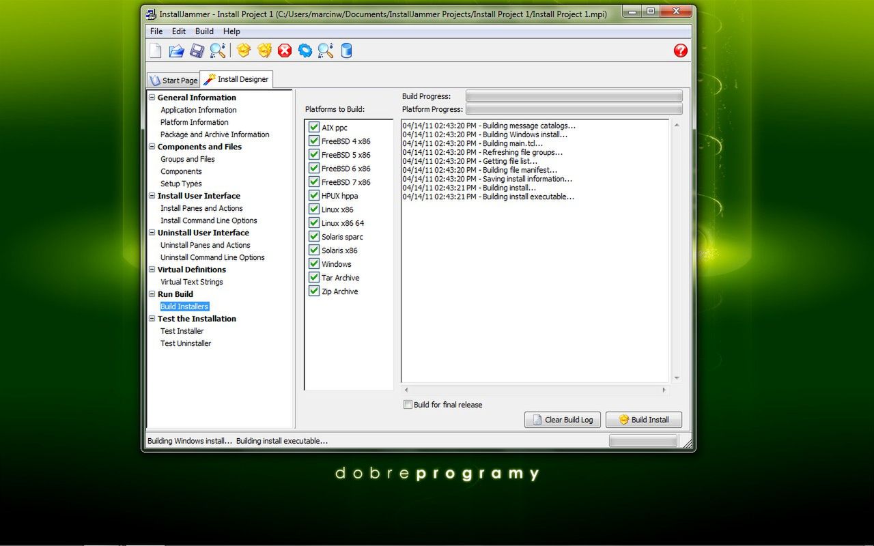Uncheck the HPUX hppa platform

[x=314, y=195]
